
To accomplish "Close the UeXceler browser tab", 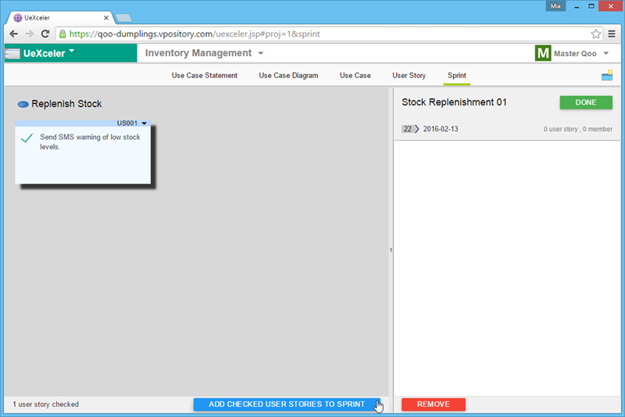I will point(106,18).
